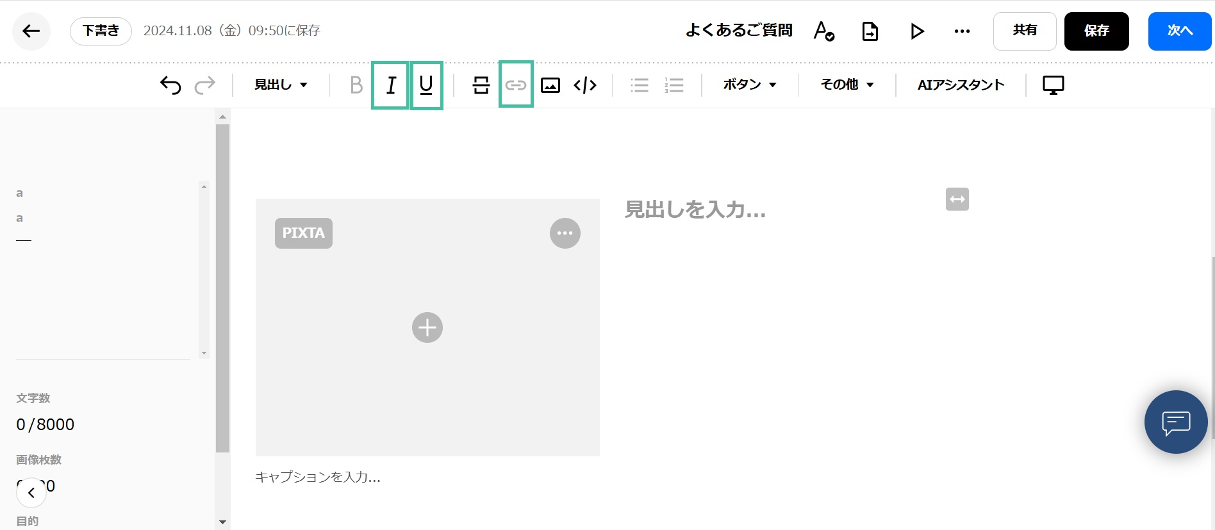Switch to desktop monitor preview
1215x530 pixels.
(x=1053, y=85)
